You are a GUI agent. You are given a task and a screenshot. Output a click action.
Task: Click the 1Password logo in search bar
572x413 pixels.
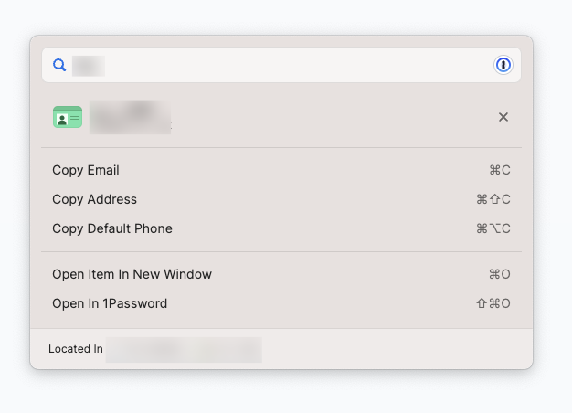(x=503, y=65)
